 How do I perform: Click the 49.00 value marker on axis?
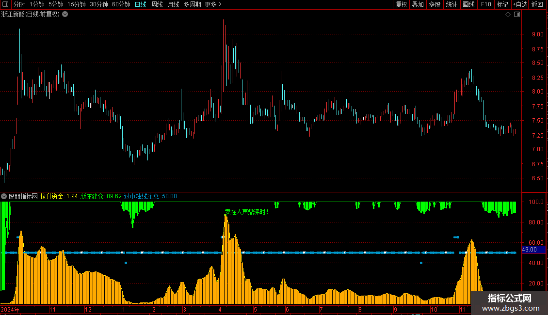click(533, 250)
